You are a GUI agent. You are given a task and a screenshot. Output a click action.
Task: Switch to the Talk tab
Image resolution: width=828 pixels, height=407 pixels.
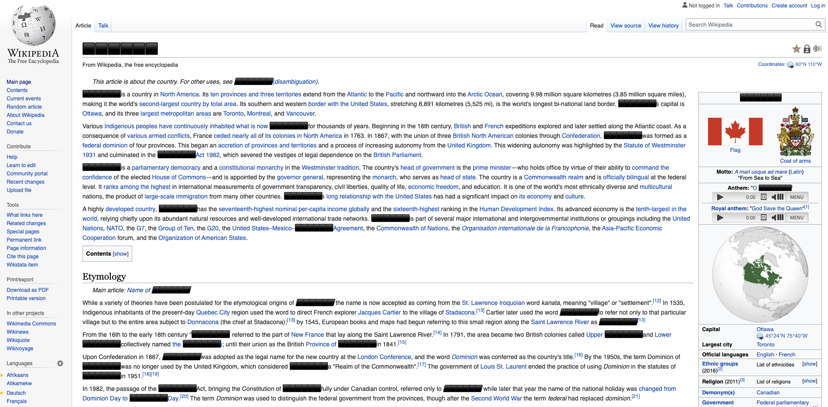click(x=103, y=25)
